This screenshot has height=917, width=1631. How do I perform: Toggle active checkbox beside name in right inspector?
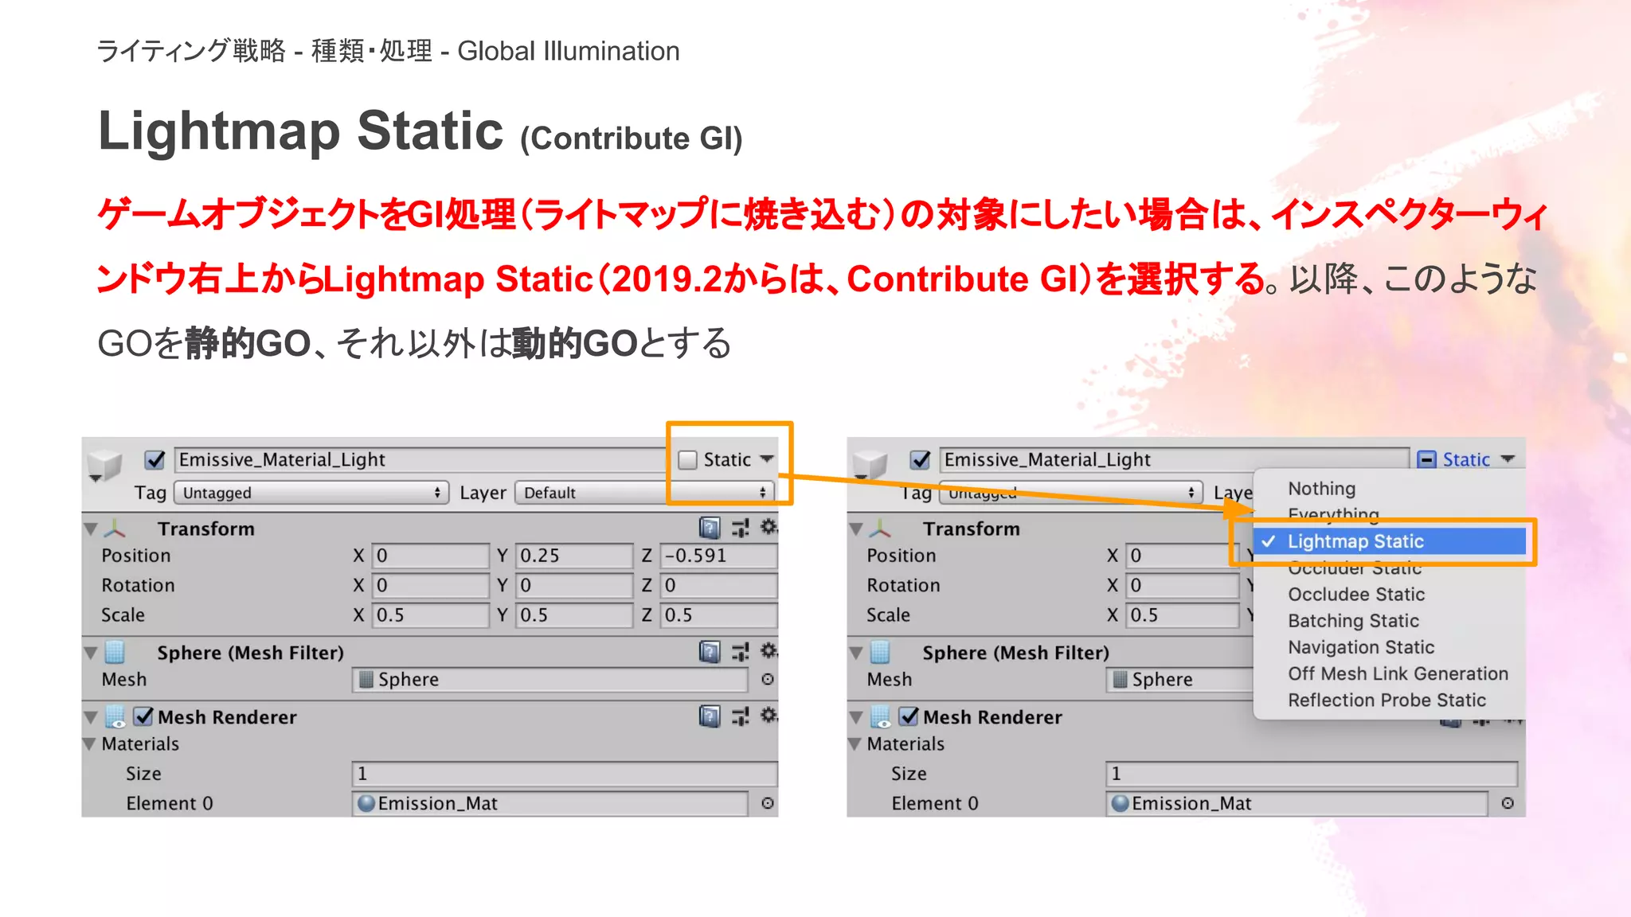pos(920,459)
